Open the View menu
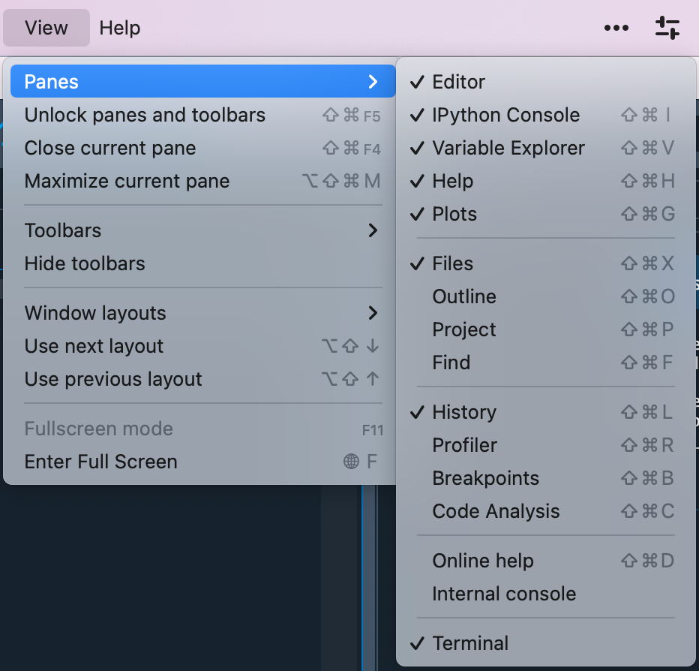 [46, 28]
